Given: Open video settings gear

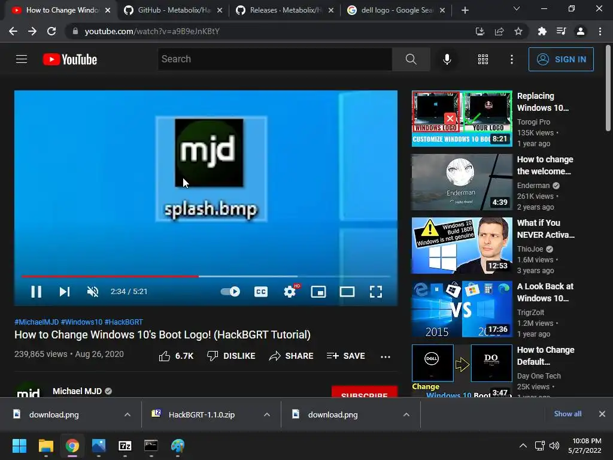Looking at the screenshot, I should (x=290, y=292).
